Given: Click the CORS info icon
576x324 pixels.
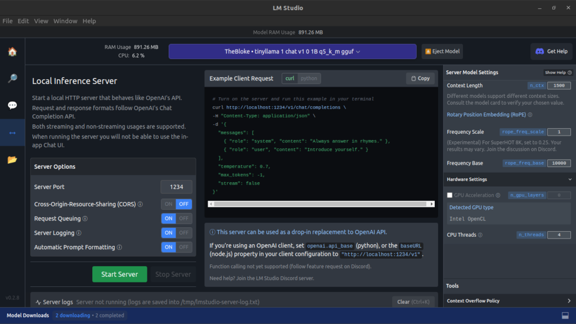Looking at the screenshot, I should [x=139, y=204].
